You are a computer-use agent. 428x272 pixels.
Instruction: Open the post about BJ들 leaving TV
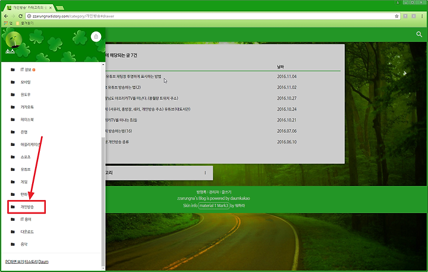pyautogui.click(x=121, y=120)
